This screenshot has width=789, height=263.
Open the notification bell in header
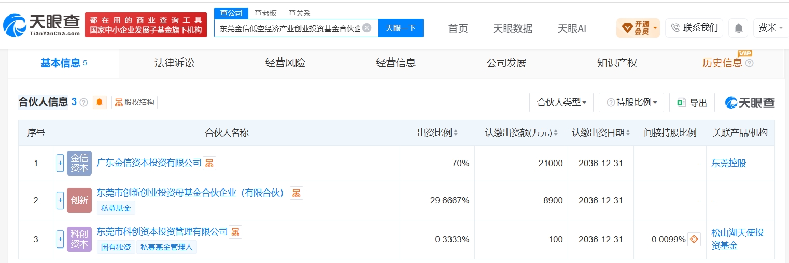click(x=738, y=28)
